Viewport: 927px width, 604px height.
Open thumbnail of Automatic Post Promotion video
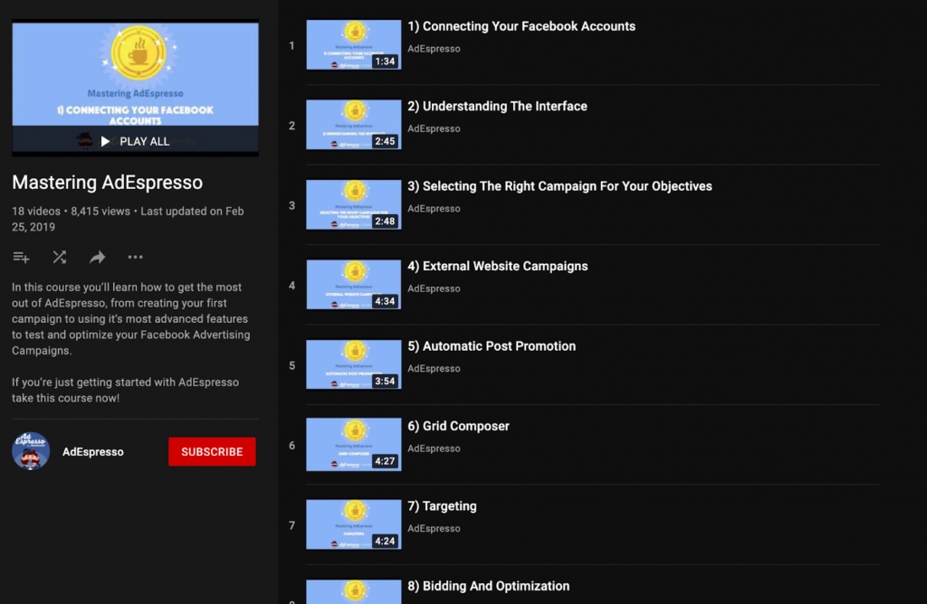click(354, 365)
